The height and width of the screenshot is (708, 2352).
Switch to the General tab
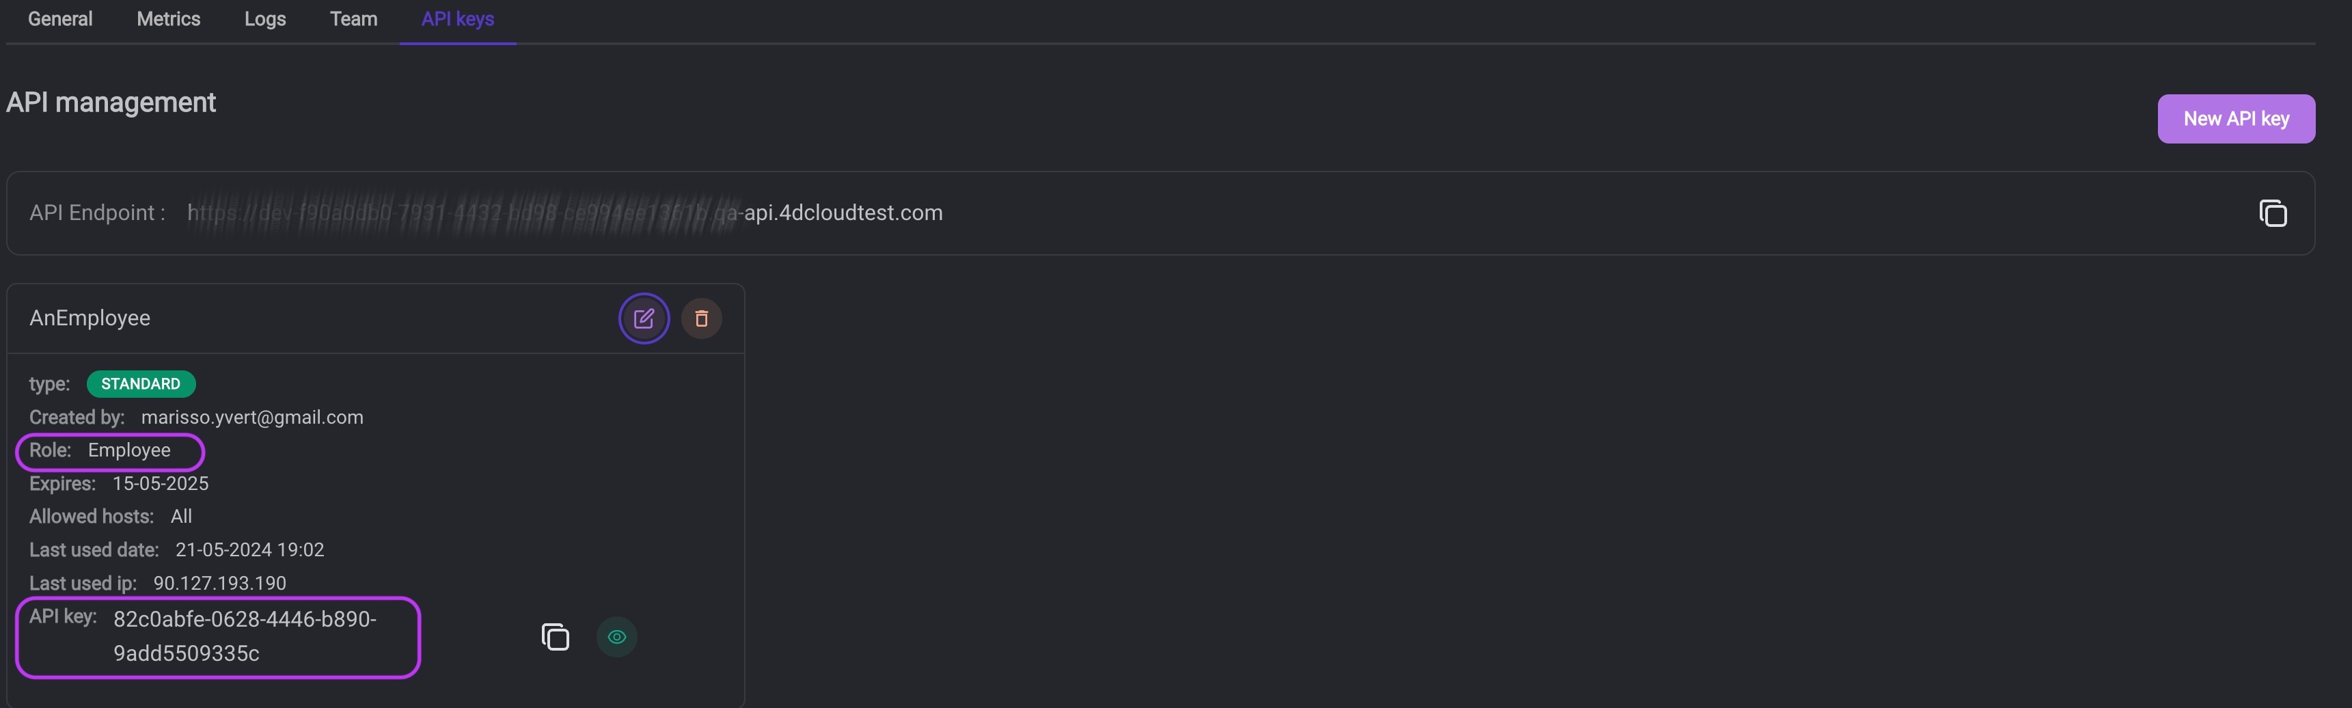coord(60,19)
